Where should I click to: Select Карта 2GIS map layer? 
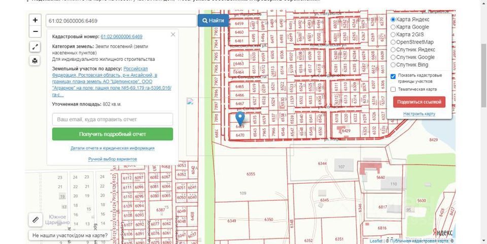tap(393, 34)
